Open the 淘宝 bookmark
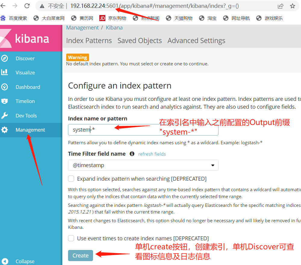 click(208, 18)
